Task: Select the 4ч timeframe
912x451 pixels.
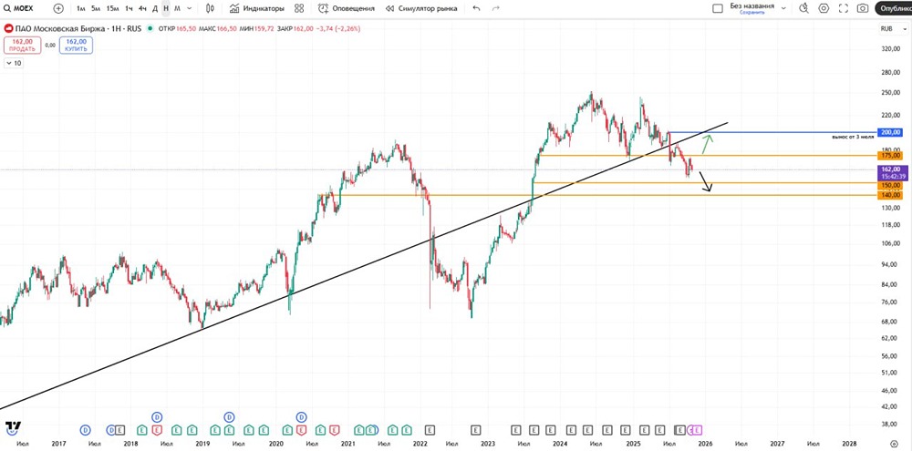Action: [x=142, y=9]
